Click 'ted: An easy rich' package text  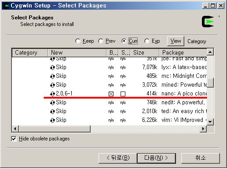184,111
